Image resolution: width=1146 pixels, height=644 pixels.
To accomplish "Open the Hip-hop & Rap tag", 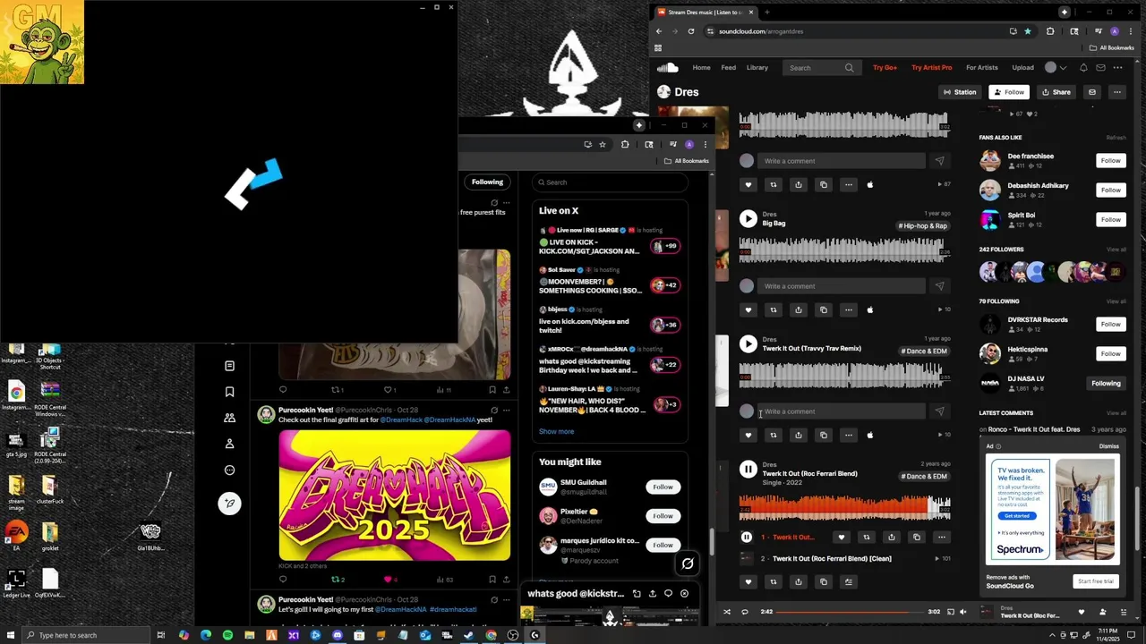I will tap(923, 225).
